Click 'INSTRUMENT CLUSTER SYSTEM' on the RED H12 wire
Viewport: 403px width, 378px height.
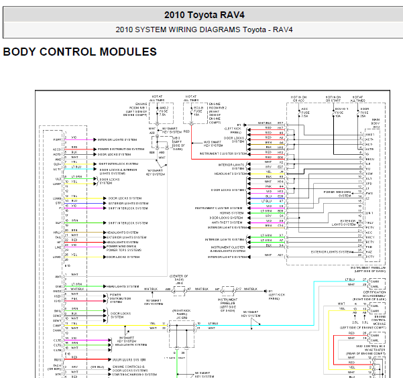click(x=223, y=153)
